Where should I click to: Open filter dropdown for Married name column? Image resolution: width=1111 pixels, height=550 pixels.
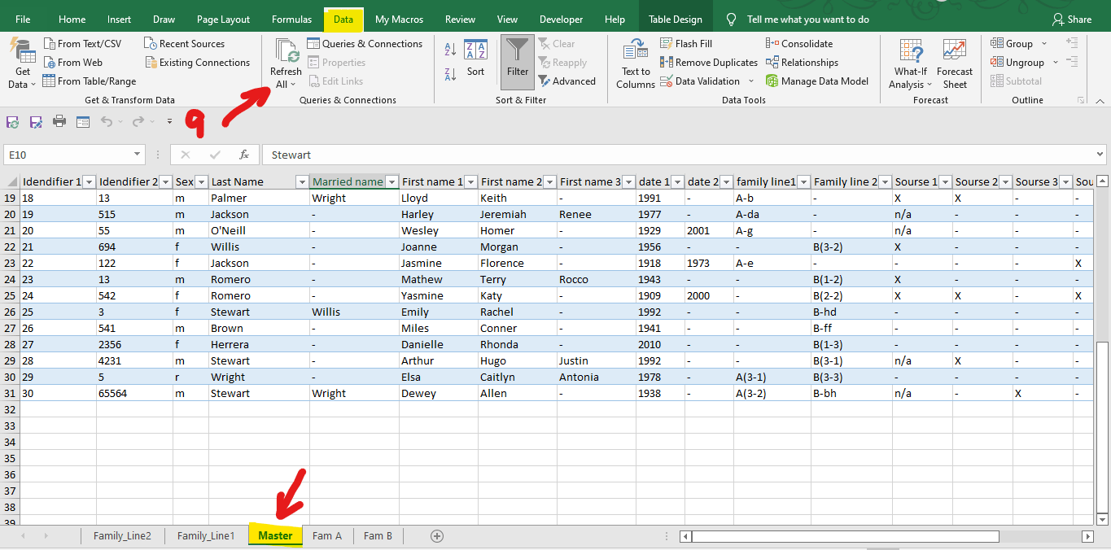(391, 182)
